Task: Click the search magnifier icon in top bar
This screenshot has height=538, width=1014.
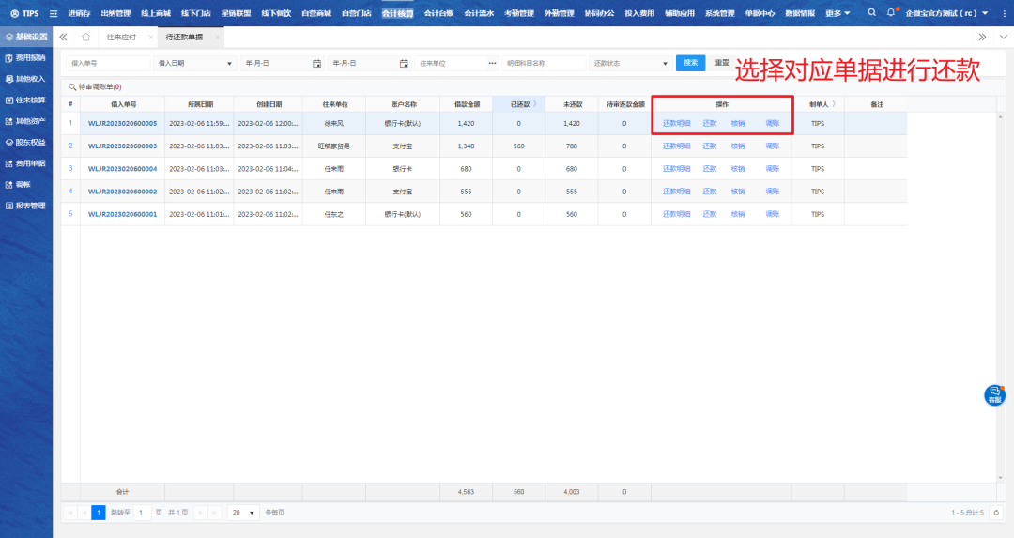Action: (871, 13)
